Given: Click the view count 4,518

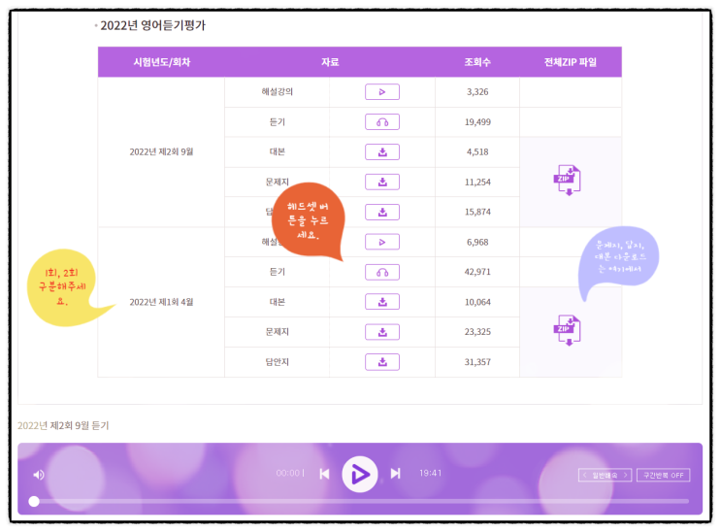Looking at the screenshot, I should click(x=477, y=151).
